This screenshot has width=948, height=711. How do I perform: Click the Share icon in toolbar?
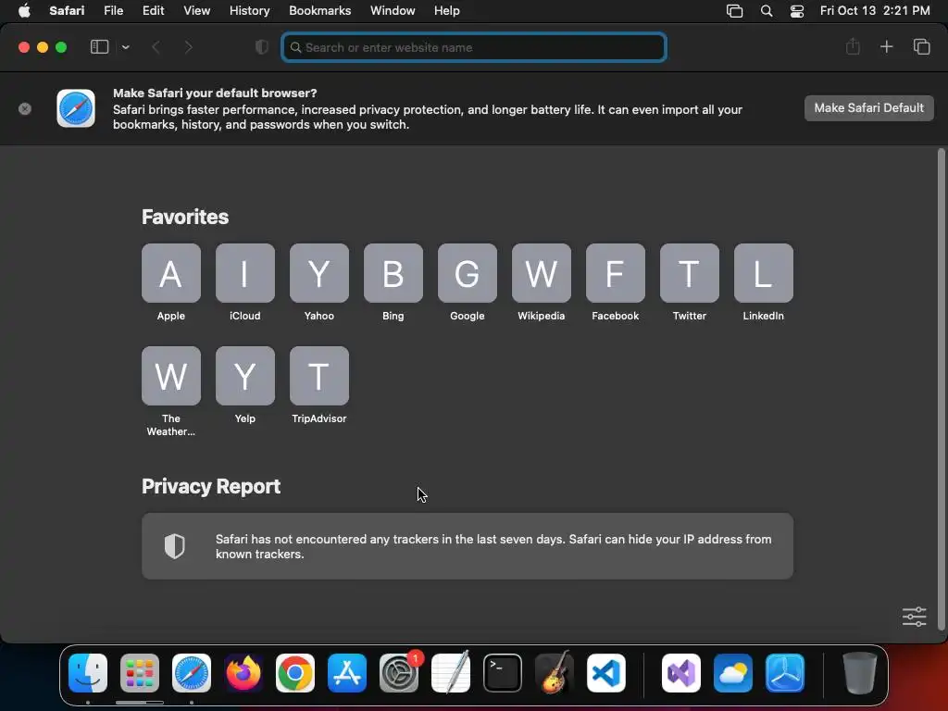853,46
